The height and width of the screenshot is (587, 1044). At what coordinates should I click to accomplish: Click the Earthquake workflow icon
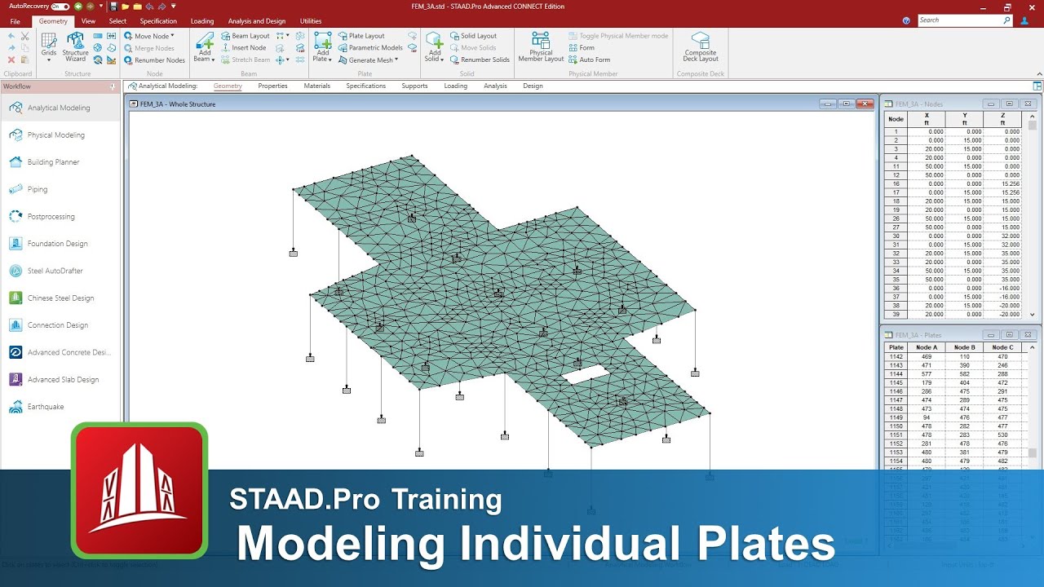[x=15, y=407]
